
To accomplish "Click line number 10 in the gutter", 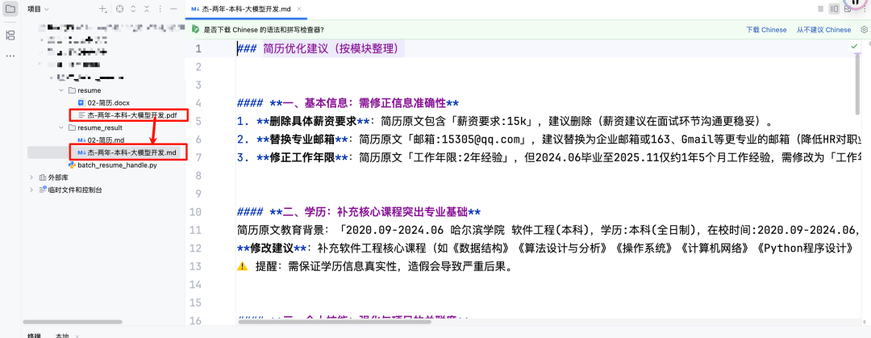I will pyautogui.click(x=195, y=212).
